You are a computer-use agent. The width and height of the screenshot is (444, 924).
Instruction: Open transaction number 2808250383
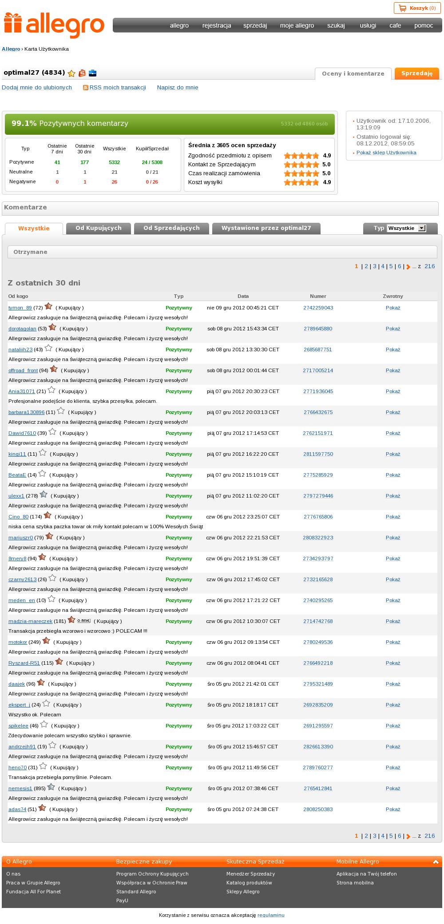point(318,809)
